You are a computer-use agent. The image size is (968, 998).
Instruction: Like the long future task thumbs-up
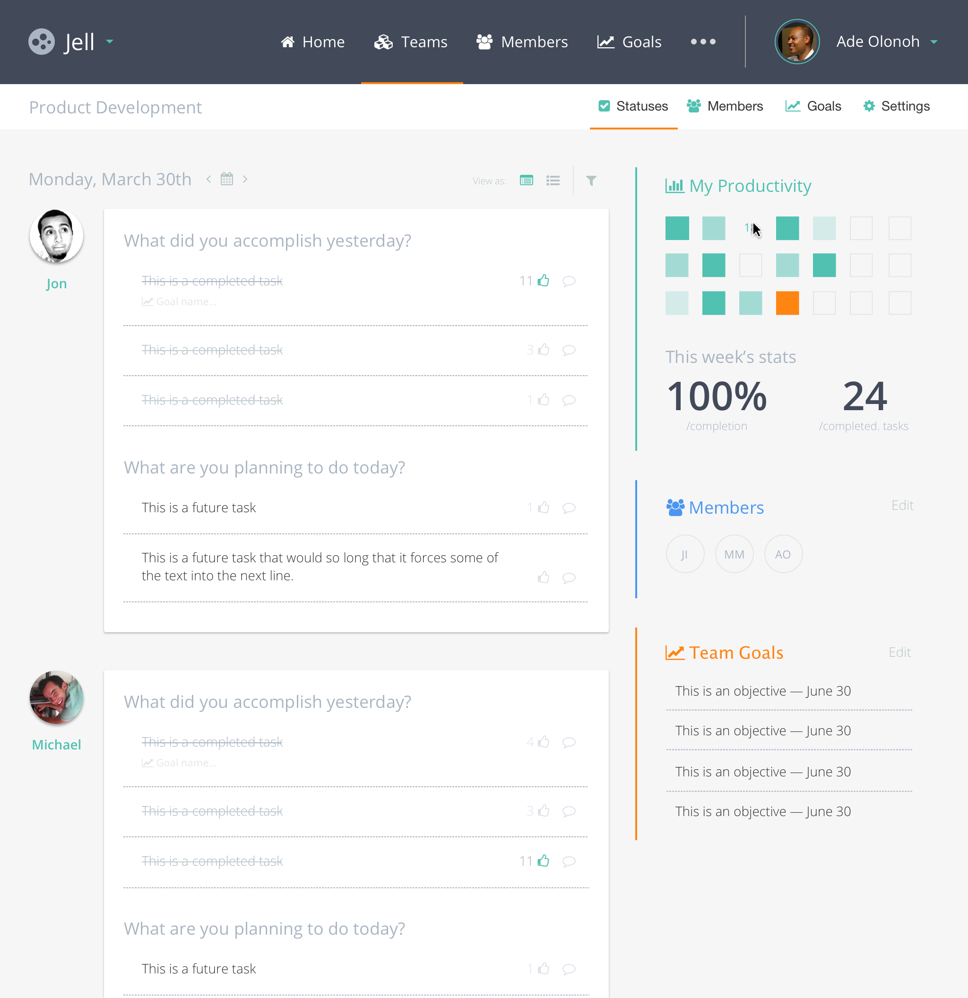coord(544,577)
